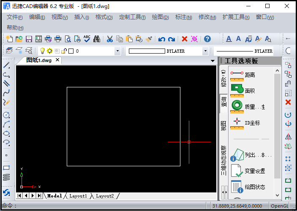Toggle the layer lock padlock icon
Viewport: 297px width, 211px height.
[64, 51]
